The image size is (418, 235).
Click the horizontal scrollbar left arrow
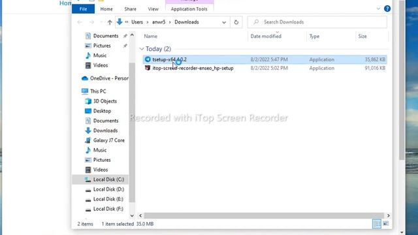pos(140,215)
